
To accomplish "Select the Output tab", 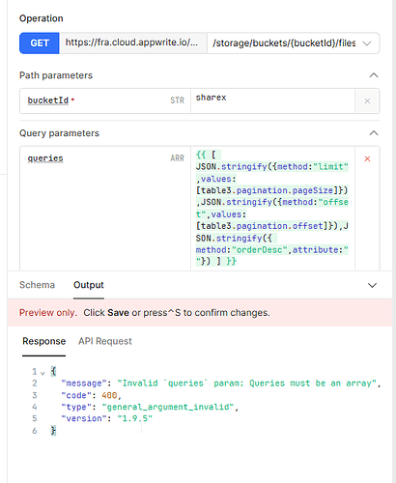I will point(89,285).
